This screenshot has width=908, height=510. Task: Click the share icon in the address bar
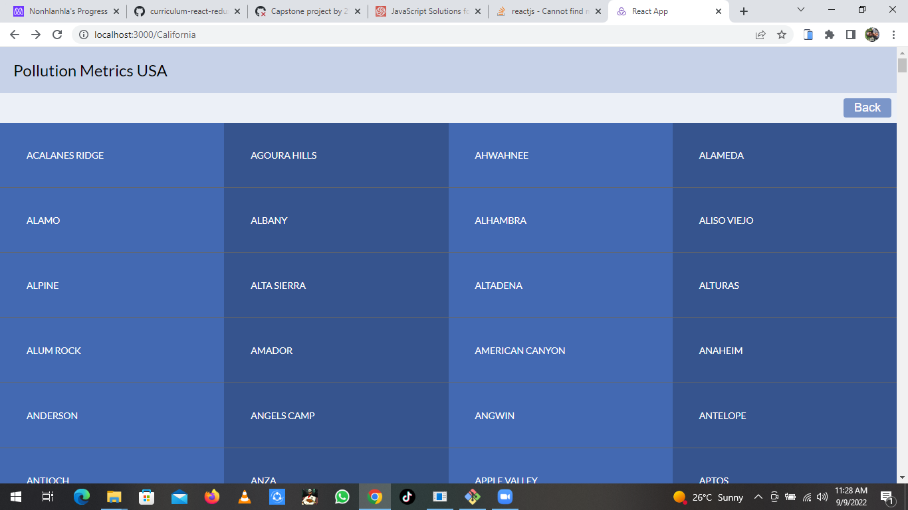point(760,34)
